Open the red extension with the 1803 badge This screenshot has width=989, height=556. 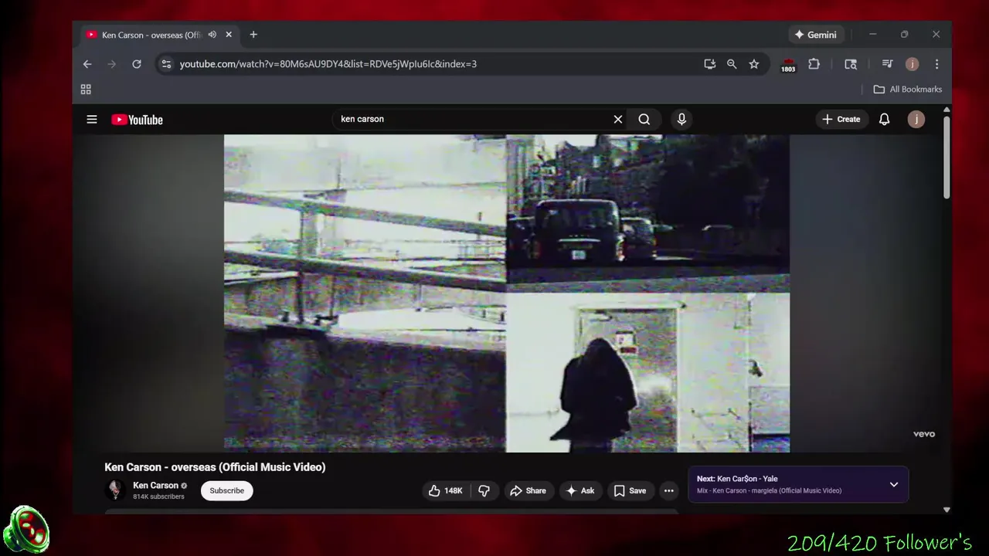click(788, 64)
